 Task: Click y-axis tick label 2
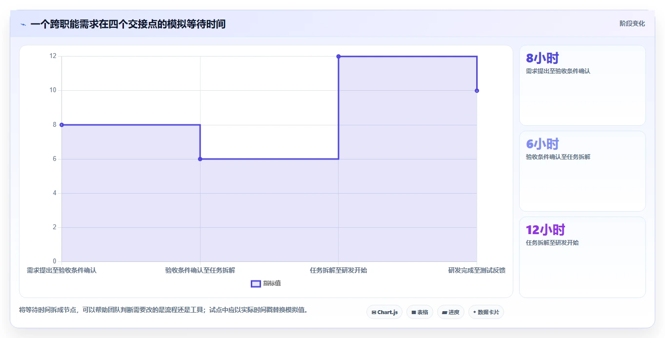[55, 227]
